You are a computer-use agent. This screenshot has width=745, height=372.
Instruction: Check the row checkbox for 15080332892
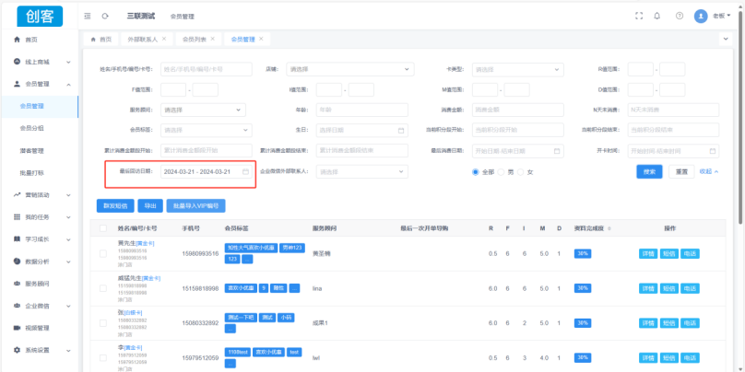pyautogui.click(x=103, y=323)
